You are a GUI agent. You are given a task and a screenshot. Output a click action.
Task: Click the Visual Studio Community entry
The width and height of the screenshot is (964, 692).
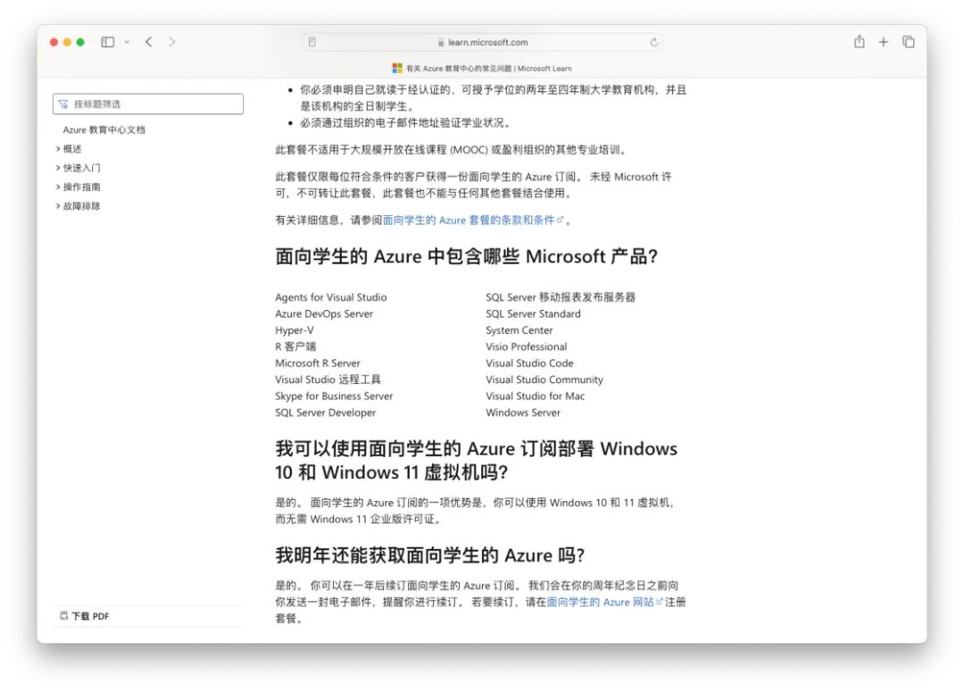tap(544, 379)
